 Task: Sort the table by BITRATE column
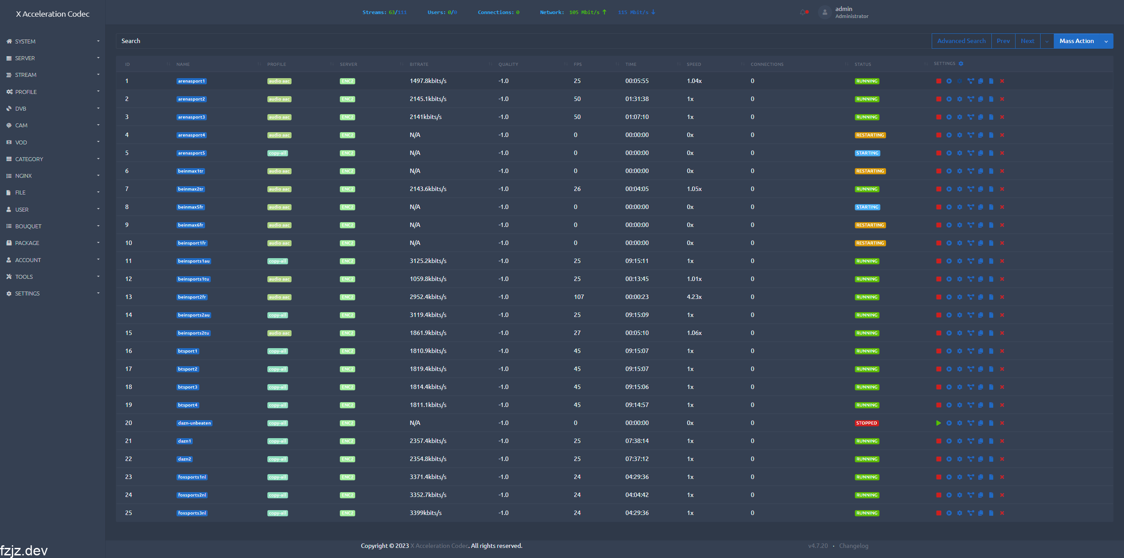pos(419,64)
